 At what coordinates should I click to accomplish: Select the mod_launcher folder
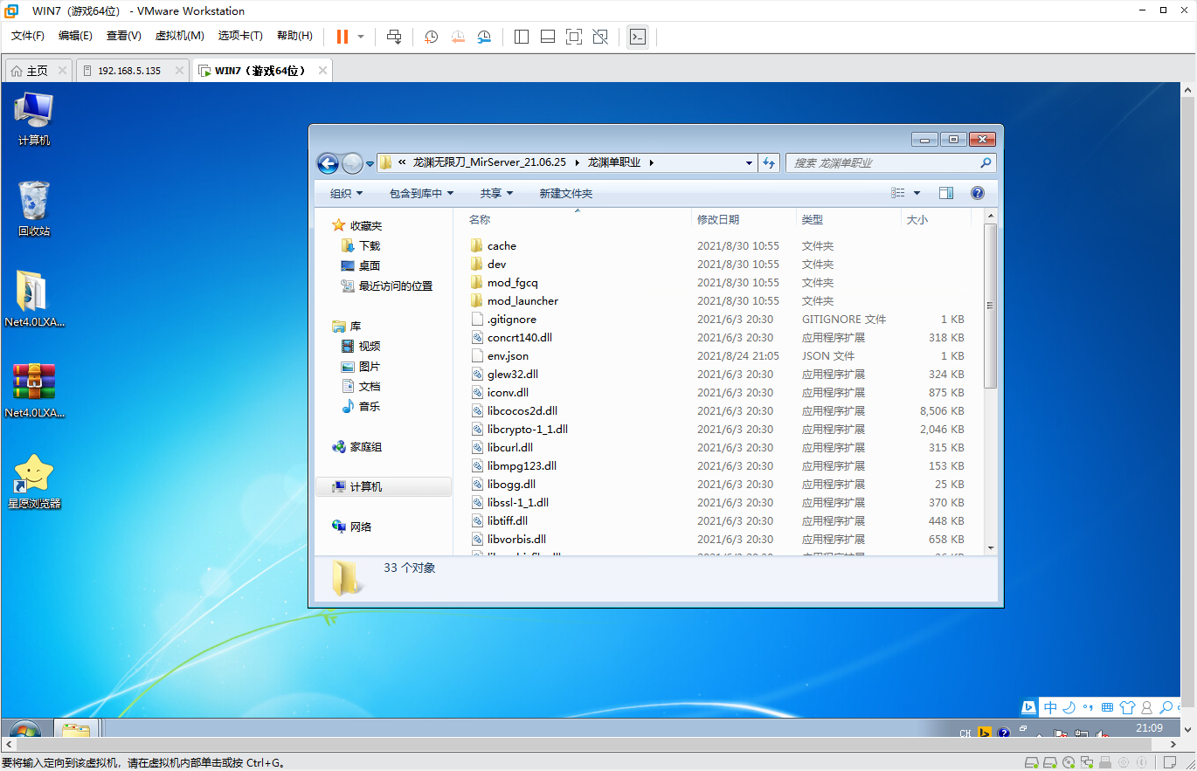522,301
